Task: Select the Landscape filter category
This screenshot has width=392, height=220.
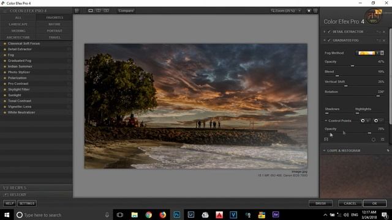Action: tap(18, 24)
